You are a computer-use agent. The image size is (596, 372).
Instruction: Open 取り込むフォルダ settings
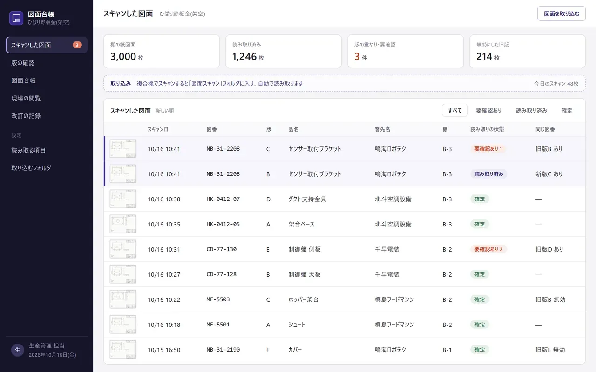[47, 168]
